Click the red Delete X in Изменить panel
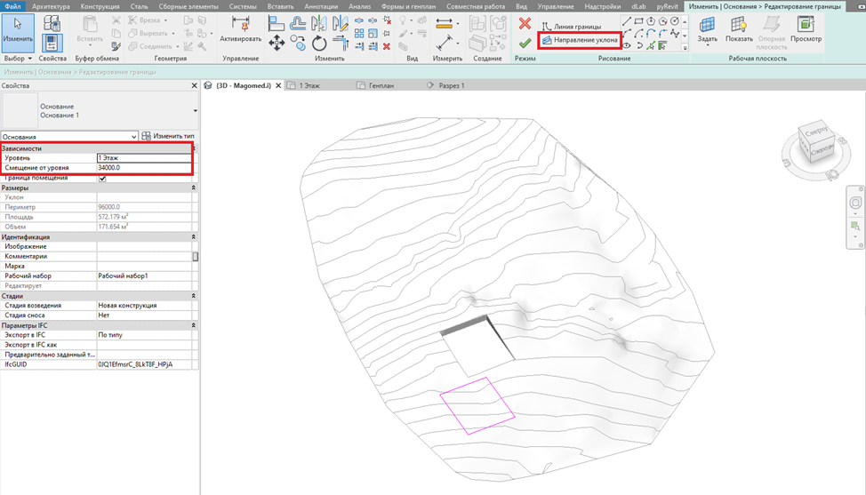This screenshot has width=866, height=495. pos(387,46)
